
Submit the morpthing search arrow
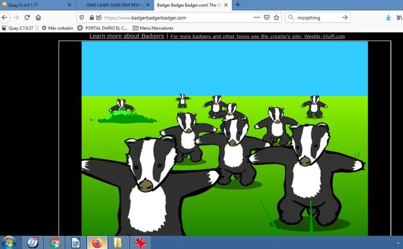coord(345,17)
